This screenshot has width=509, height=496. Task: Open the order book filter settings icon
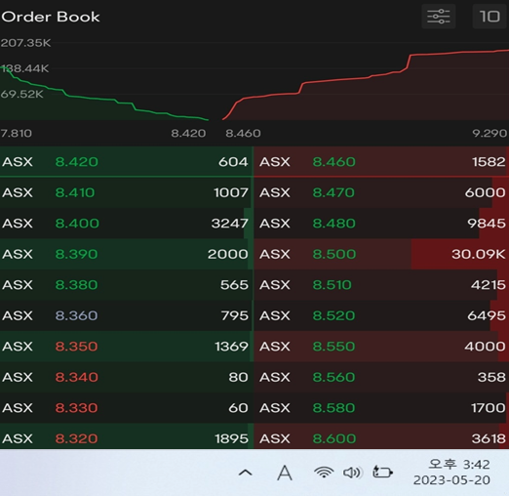439,17
